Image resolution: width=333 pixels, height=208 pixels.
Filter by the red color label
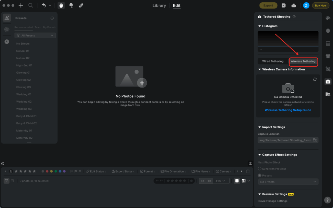coord(47,171)
